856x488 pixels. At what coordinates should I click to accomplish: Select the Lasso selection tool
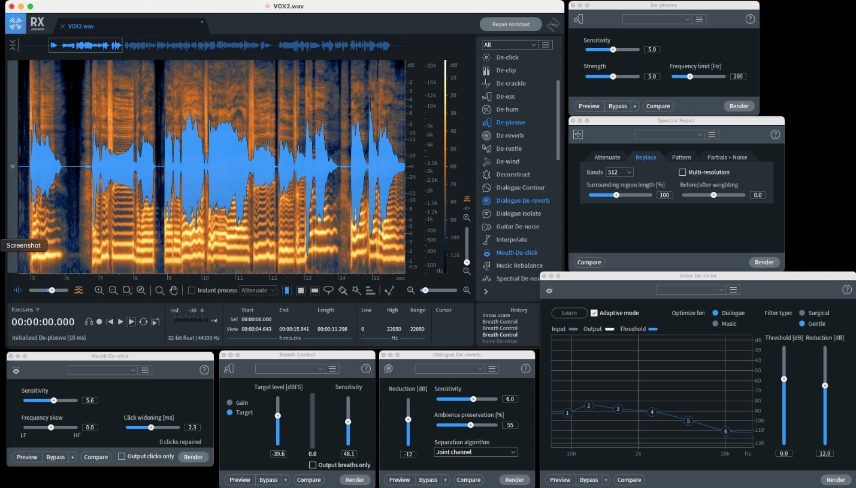[328, 290]
